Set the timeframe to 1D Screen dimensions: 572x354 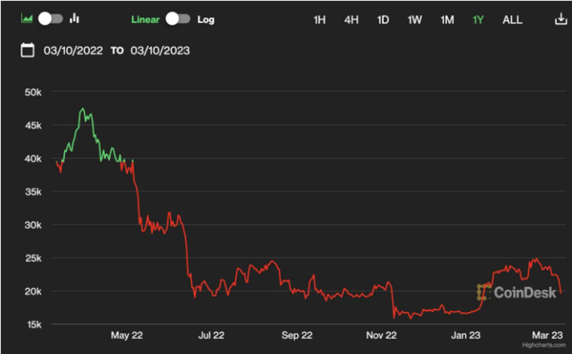coord(383,20)
